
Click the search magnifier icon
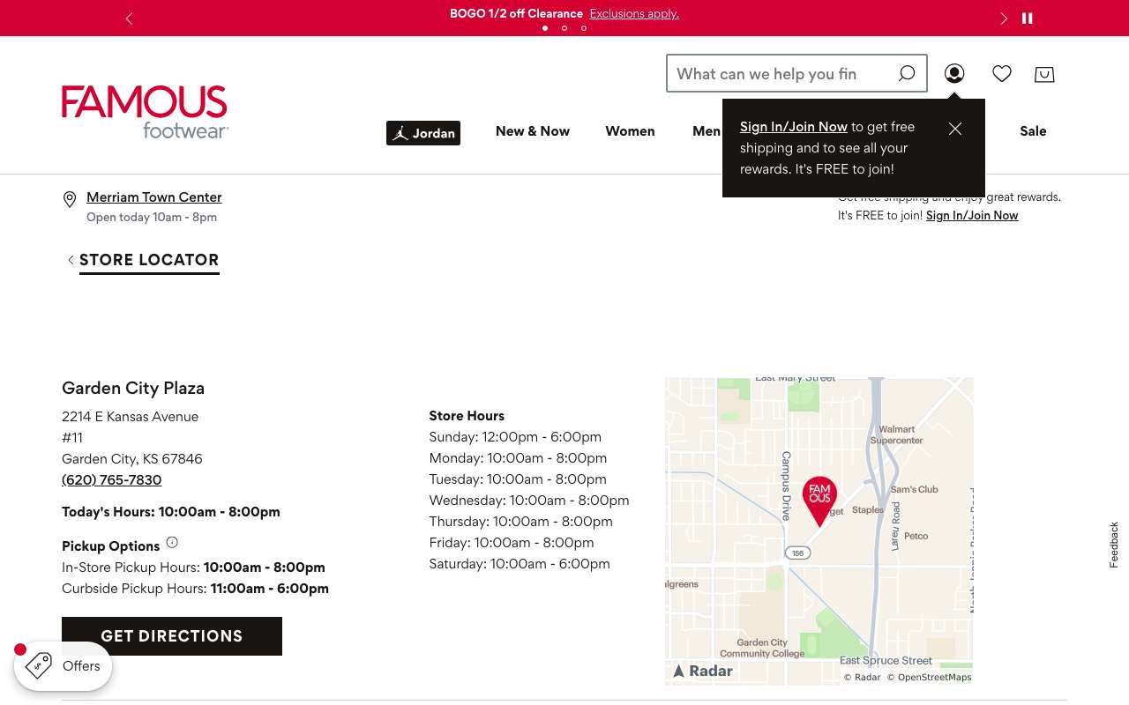coord(907,74)
